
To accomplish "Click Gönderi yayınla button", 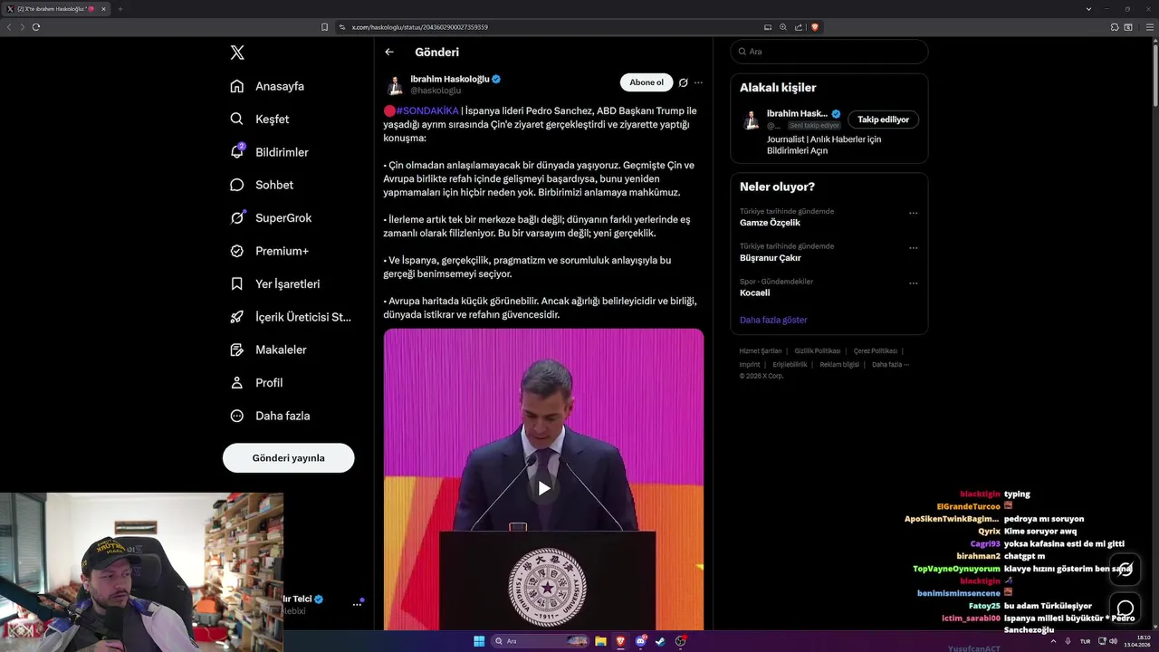I will (289, 458).
